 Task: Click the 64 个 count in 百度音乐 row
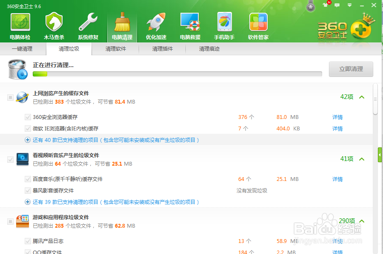(245, 179)
